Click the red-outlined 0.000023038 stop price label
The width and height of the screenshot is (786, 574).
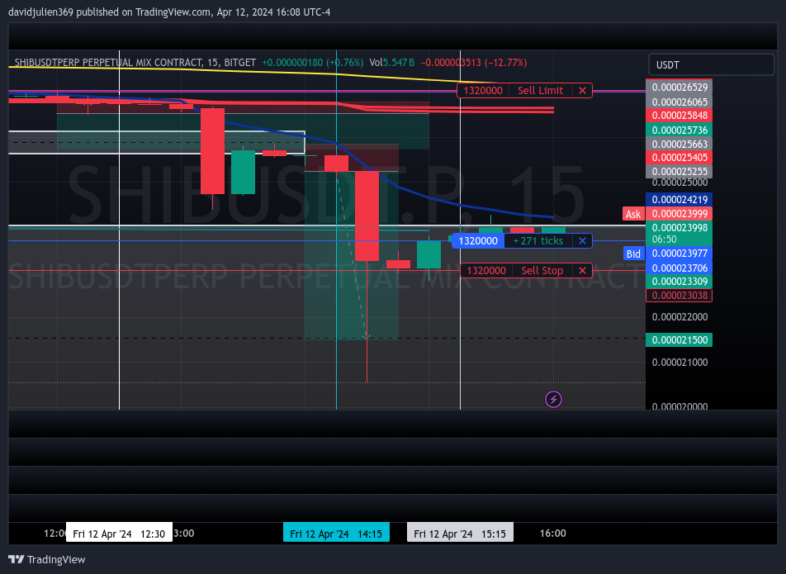(679, 296)
